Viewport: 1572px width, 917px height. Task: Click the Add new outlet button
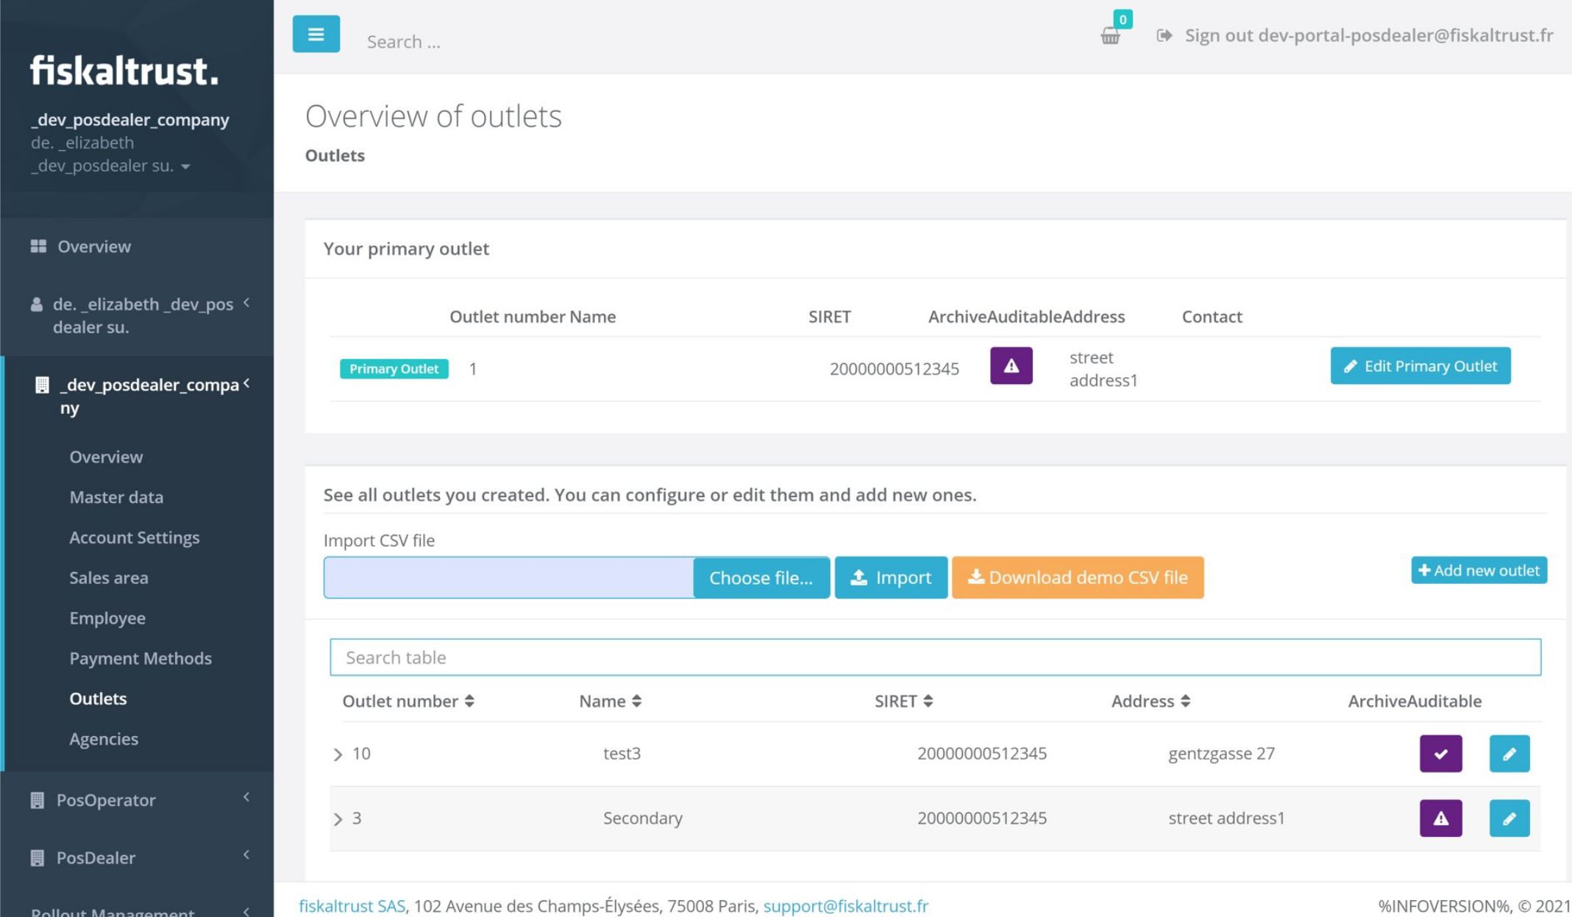tap(1479, 570)
